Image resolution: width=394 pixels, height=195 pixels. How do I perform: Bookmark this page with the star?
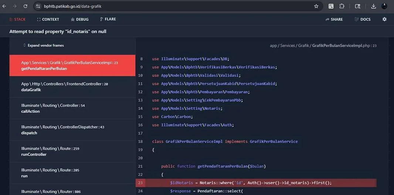[316, 6]
